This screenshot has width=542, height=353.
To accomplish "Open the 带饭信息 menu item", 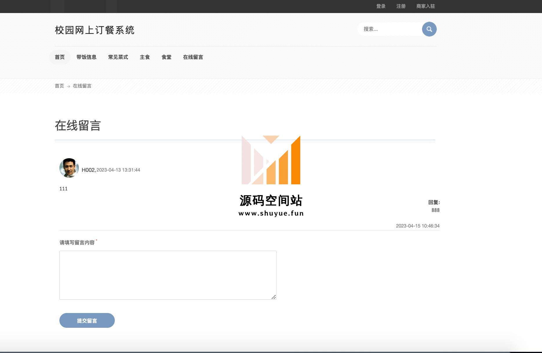I will [x=86, y=57].
